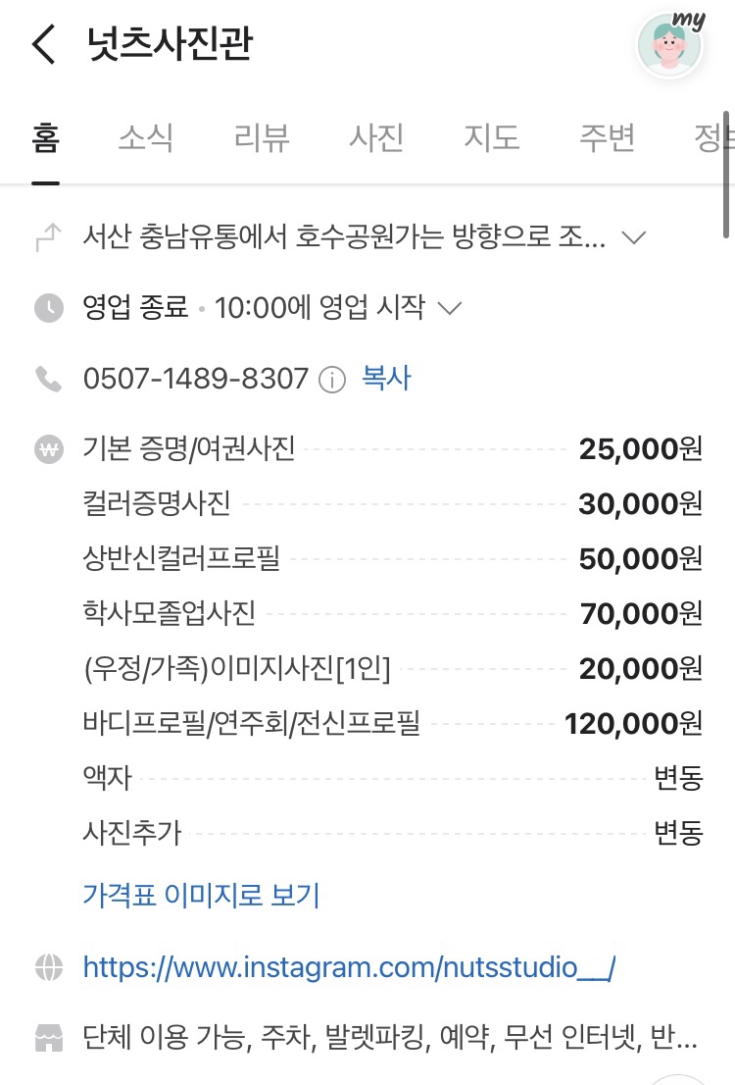735x1085 pixels.
Task: Expand the business hours details
Action: (x=449, y=308)
